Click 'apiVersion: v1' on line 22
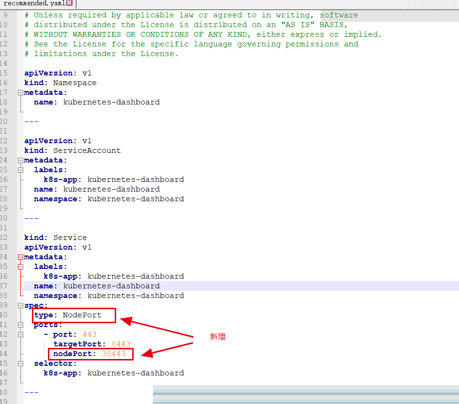459x404 pixels. (x=58, y=141)
